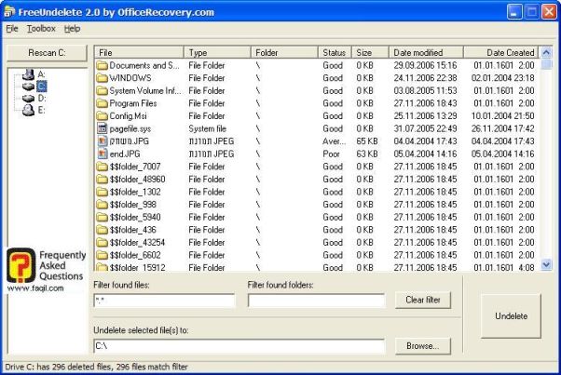Open the File menu

[x=11, y=29]
